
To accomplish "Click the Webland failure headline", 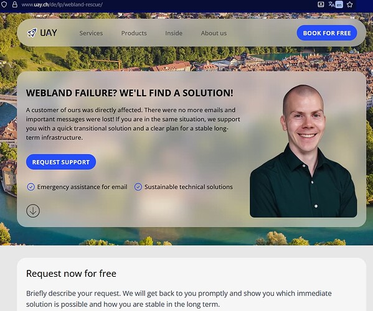I will 130,93.
